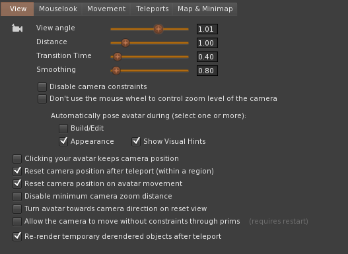Image resolution: width=348 pixels, height=254 pixels.
Task: Click the Smoothing slider knob
Action: [116, 71]
